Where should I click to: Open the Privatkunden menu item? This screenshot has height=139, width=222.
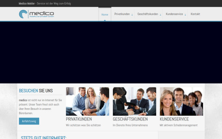pos(122,14)
